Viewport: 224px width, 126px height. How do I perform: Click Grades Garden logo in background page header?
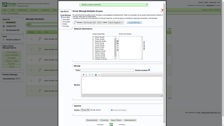[x=9, y=5]
